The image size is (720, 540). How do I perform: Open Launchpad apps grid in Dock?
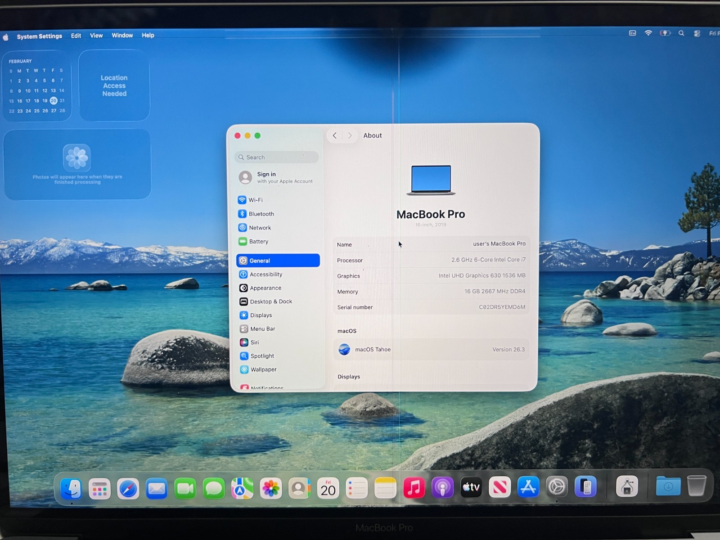(x=99, y=489)
